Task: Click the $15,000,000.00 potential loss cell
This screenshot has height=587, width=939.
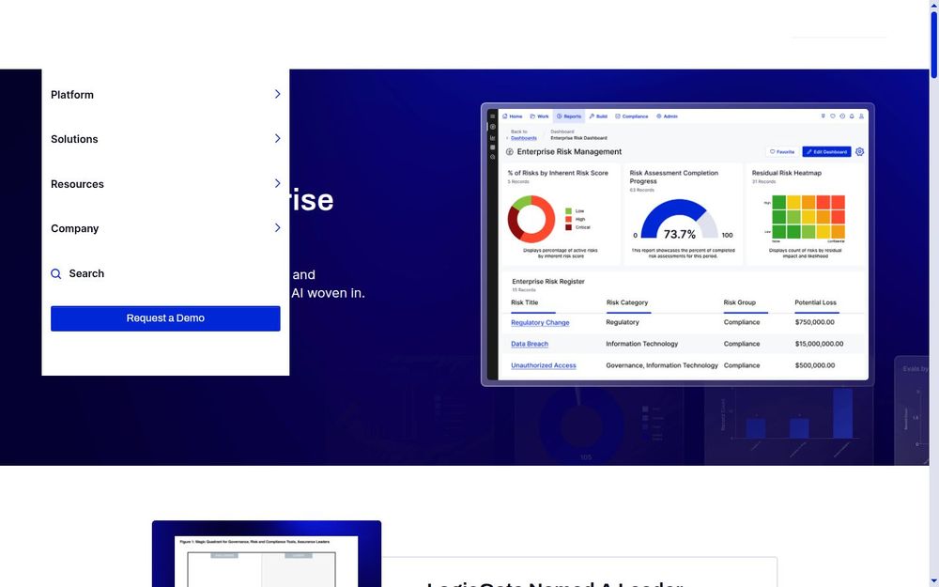Action: tap(819, 344)
